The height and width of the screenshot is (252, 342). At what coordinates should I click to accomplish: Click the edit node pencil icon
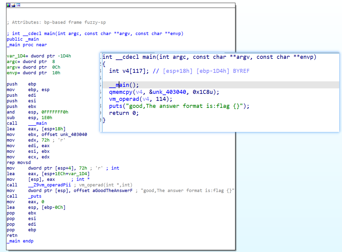click(13, 5)
